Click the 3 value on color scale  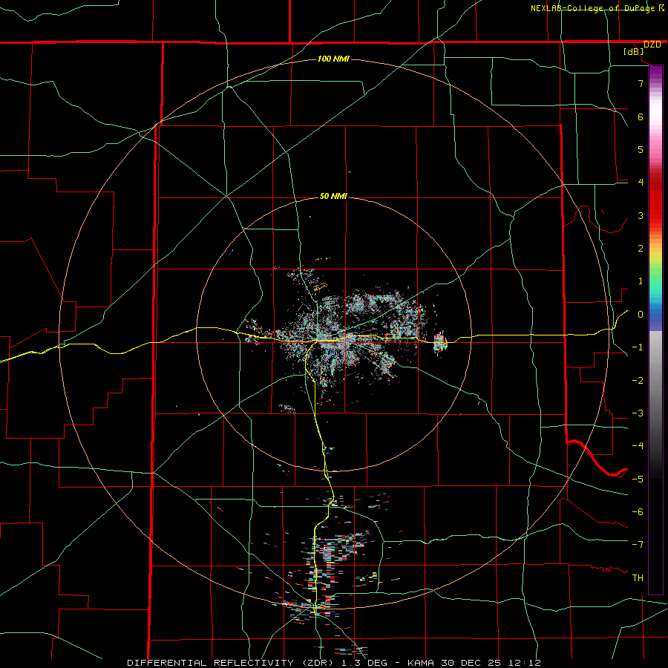641,215
